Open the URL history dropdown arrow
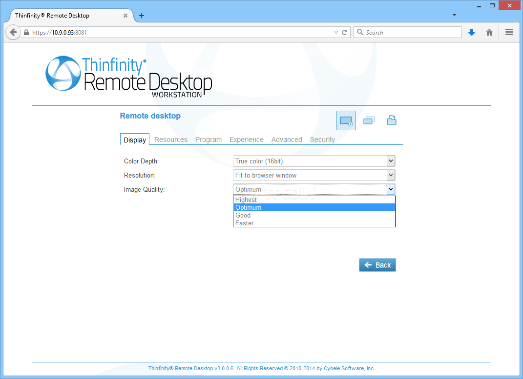 point(336,32)
